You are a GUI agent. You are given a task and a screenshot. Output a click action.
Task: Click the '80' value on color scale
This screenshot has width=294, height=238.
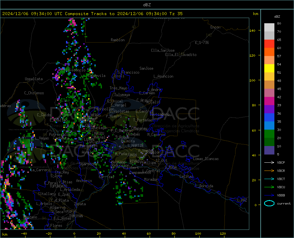point(279,24)
